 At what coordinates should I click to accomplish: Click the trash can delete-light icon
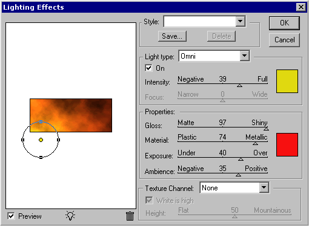130,216
